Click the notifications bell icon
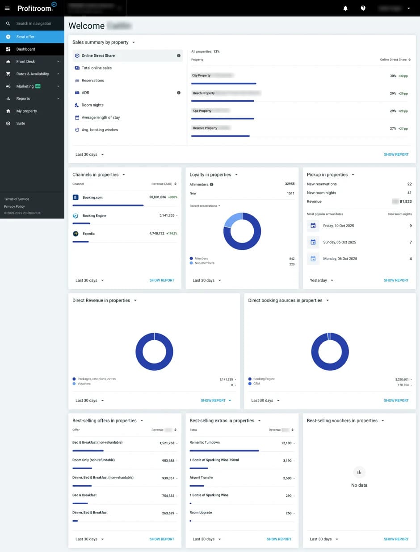Screen dimensions: 420x552 (x=345, y=8)
